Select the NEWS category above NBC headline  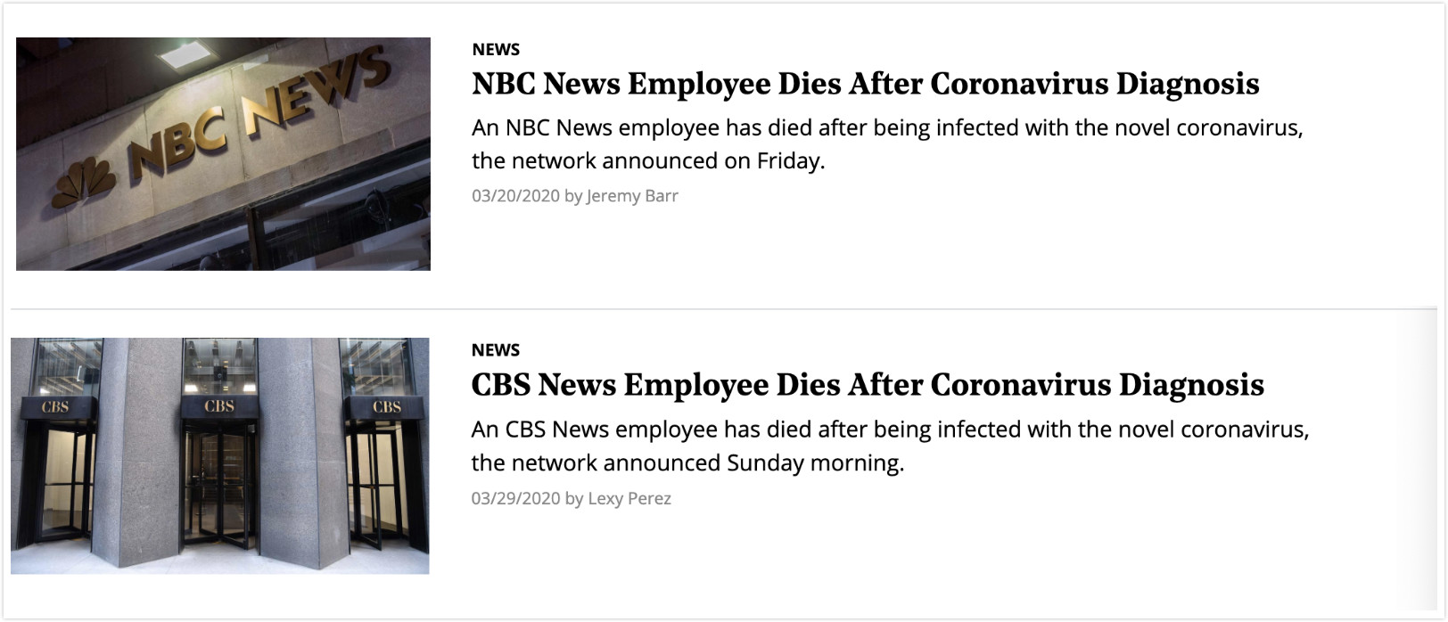click(x=496, y=49)
